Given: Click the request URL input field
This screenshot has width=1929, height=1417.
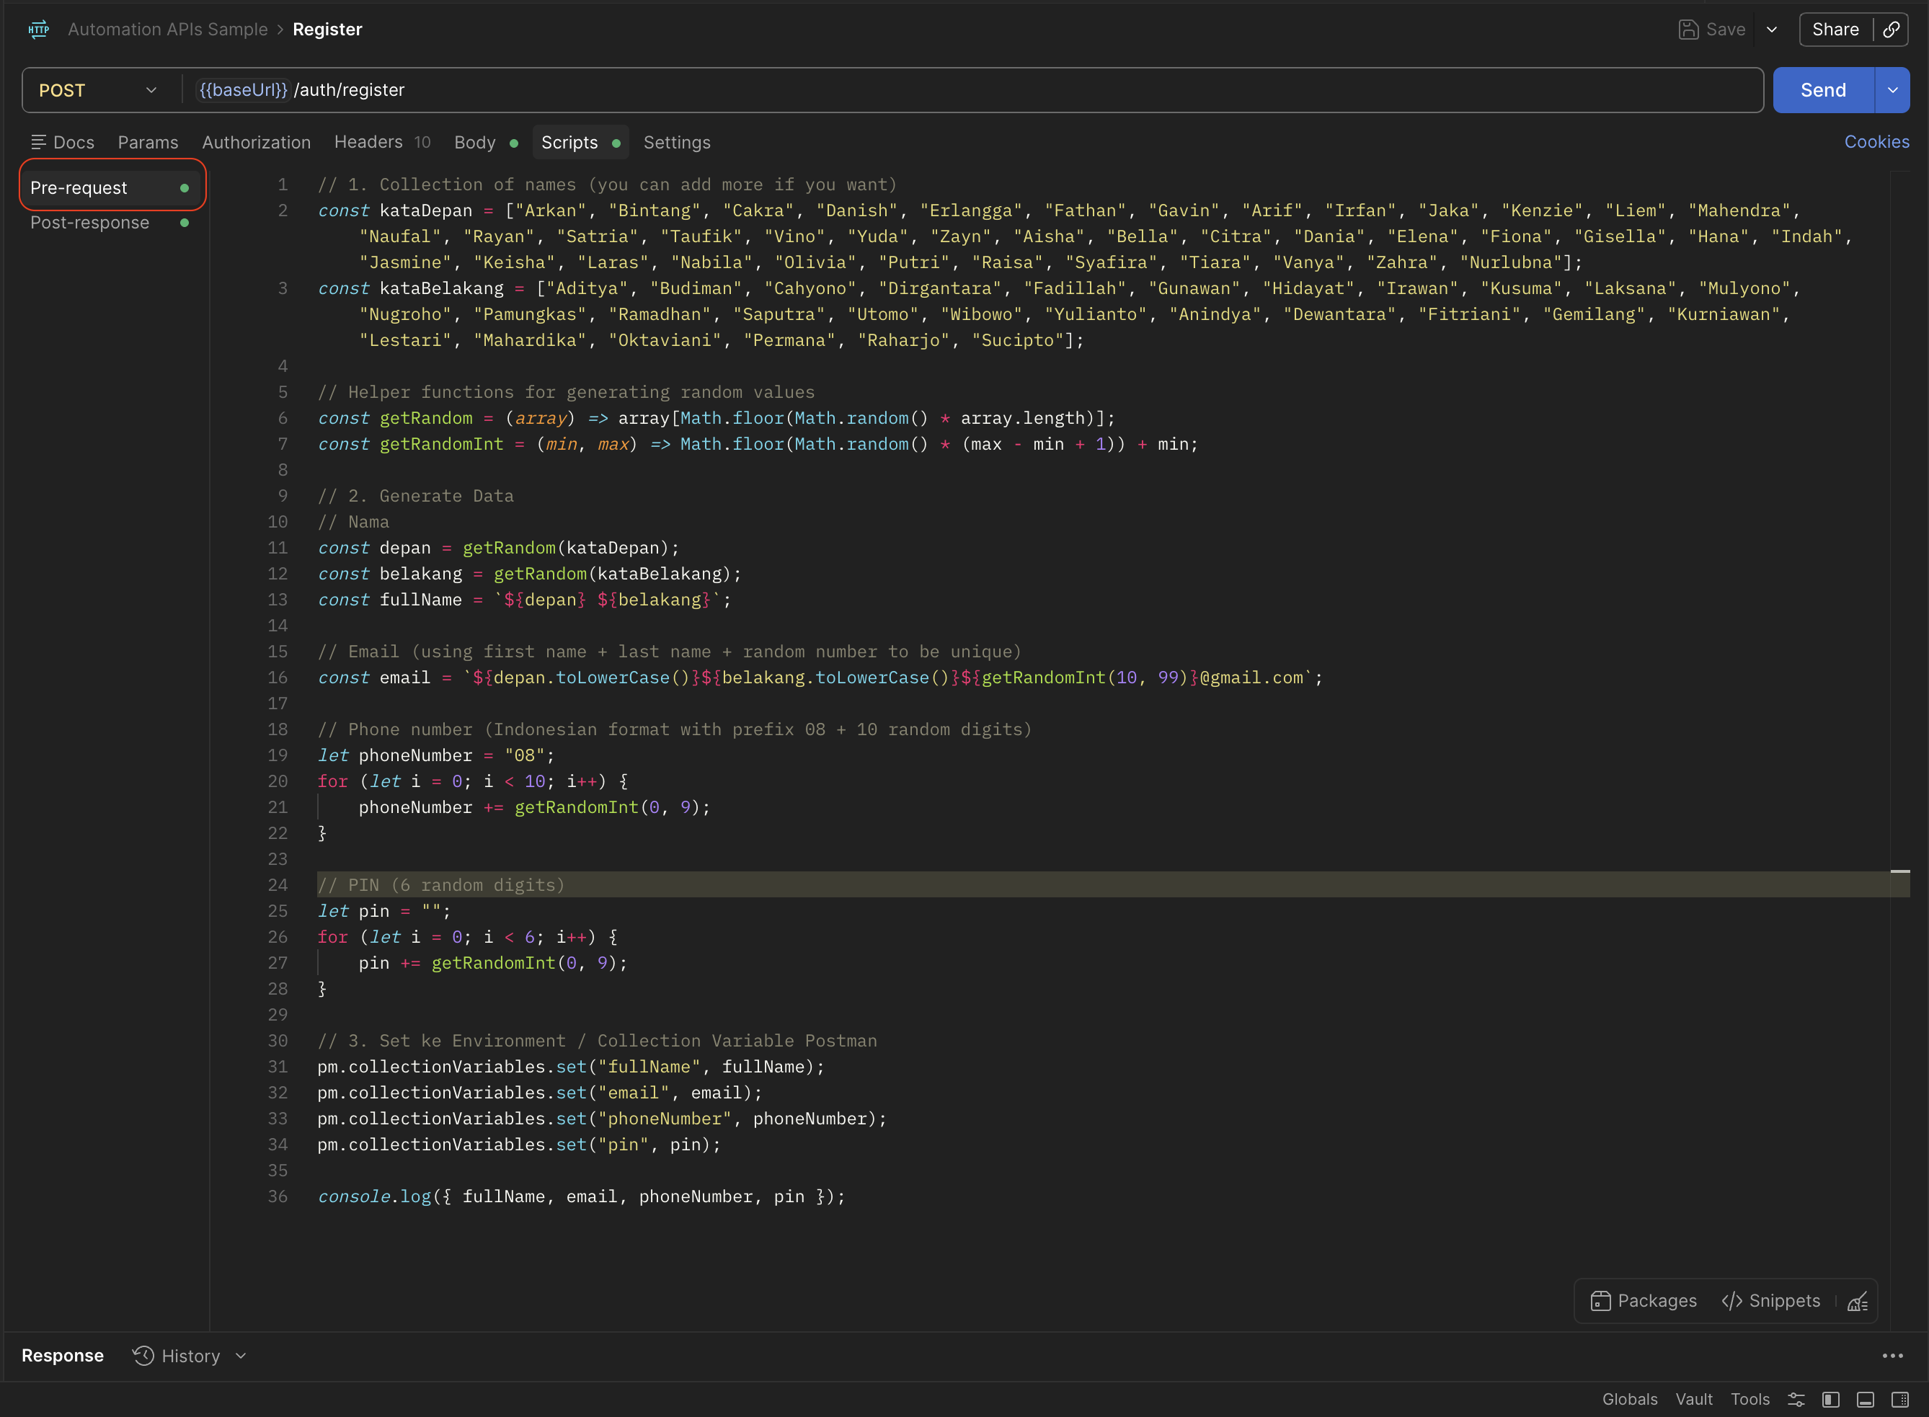Looking at the screenshot, I should coord(973,90).
